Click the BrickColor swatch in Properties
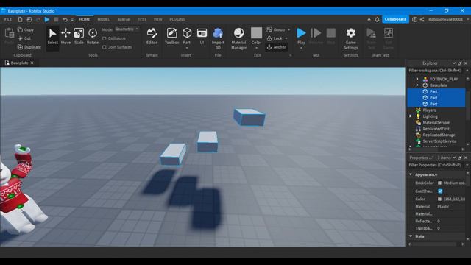Viewport: 471px width, 265px height. (x=440, y=183)
